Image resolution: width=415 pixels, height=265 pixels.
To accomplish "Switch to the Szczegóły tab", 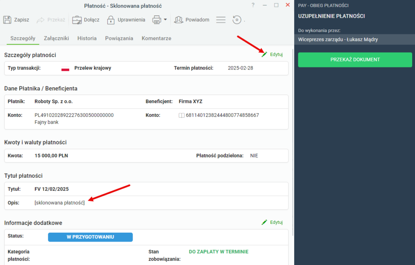I will (23, 38).
